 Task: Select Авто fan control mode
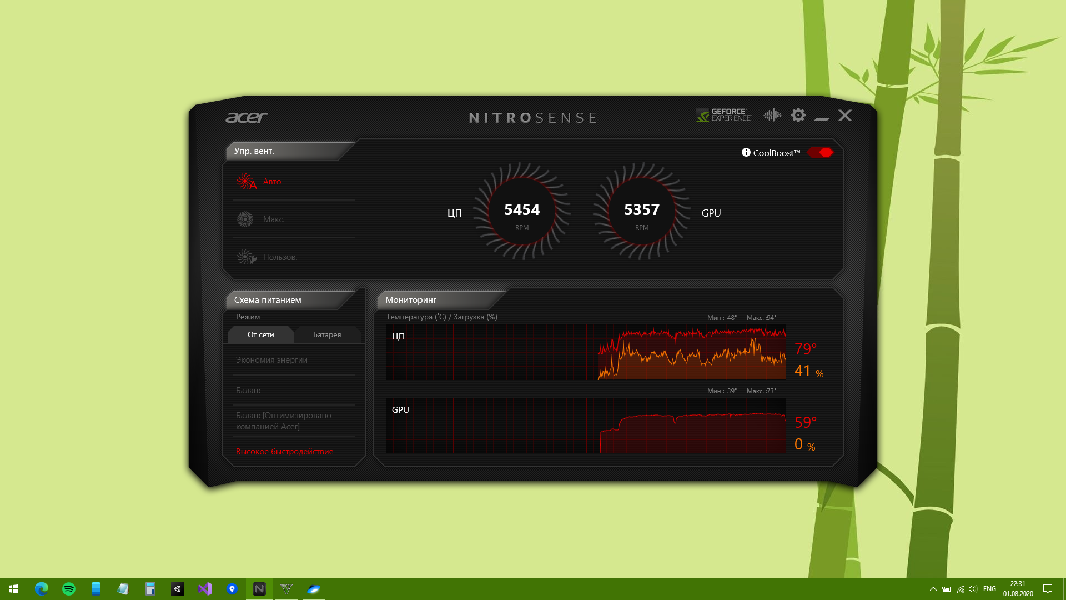pyautogui.click(x=271, y=182)
